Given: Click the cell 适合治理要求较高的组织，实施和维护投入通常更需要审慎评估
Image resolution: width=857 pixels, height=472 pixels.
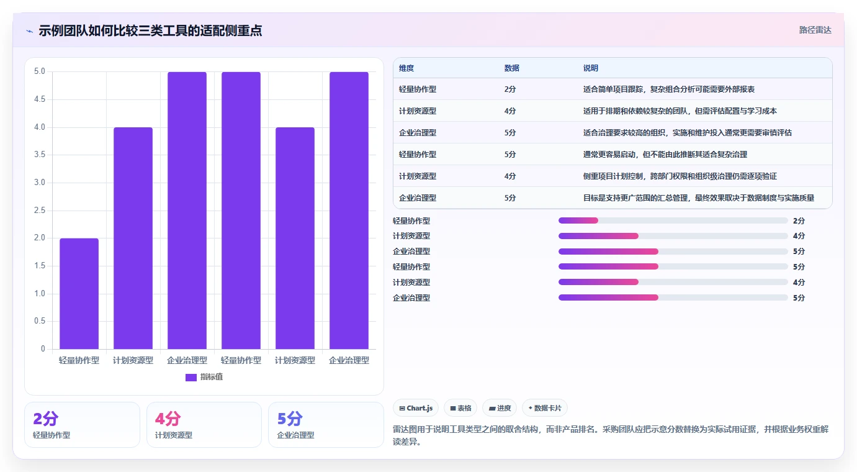Looking at the screenshot, I should pos(688,133).
